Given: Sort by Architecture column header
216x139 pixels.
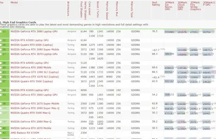Looking at the screenshot, I should click(x=68, y=9).
